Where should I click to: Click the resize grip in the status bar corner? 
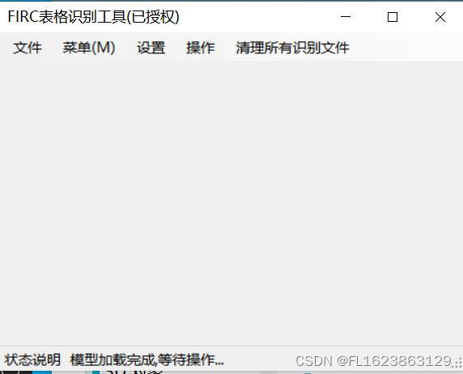pyautogui.click(x=458, y=363)
